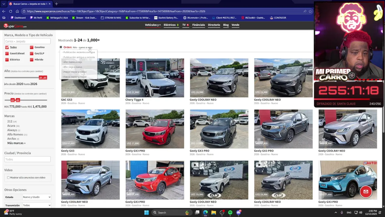The image size is (385, 217).
Task: Toggle the Híbrido fuel filter
Action: (32, 60)
